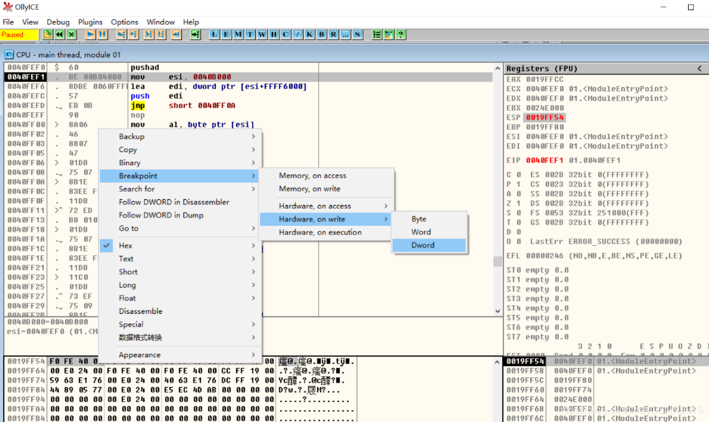Viewport: 709px width, 422px height.
Task: Open Patches window with slash button
Action: [297, 34]
